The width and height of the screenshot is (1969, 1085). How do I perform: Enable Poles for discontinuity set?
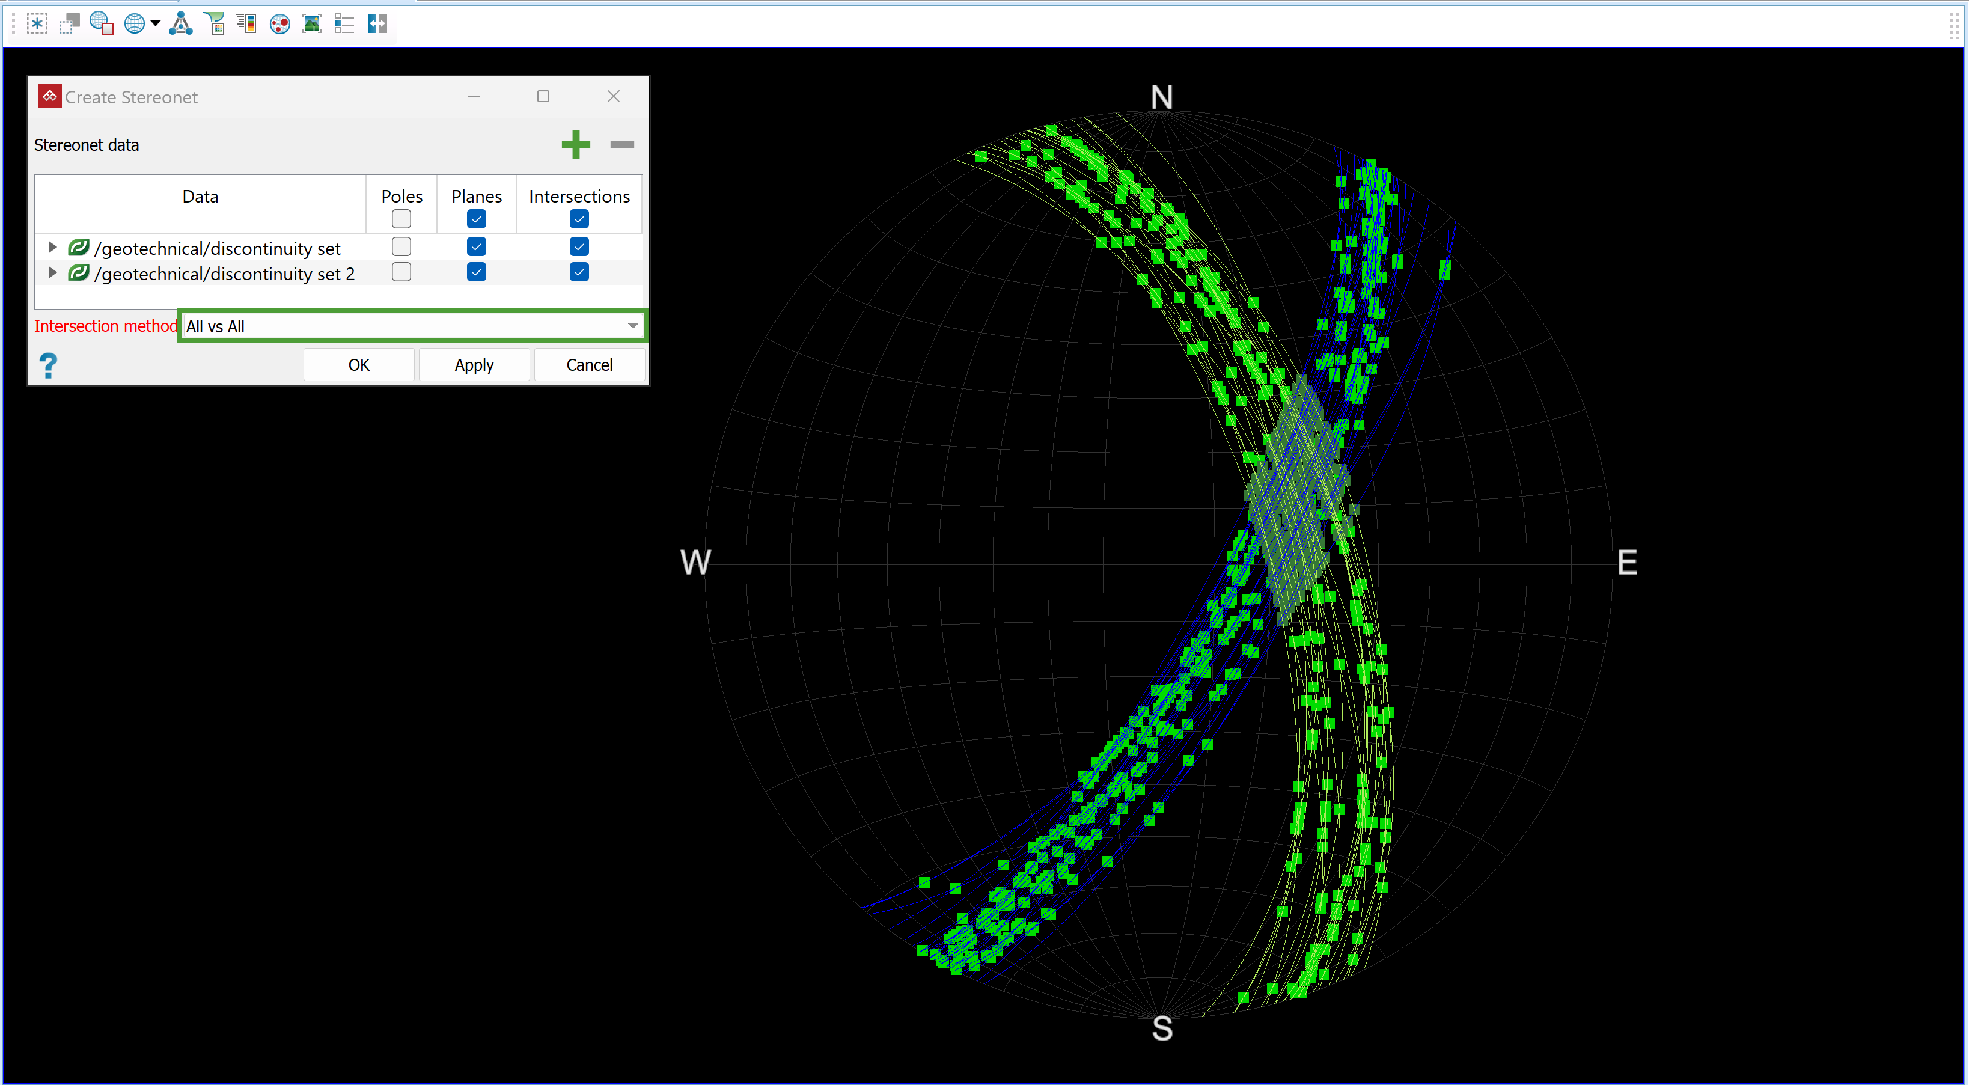tap(401, 246)
